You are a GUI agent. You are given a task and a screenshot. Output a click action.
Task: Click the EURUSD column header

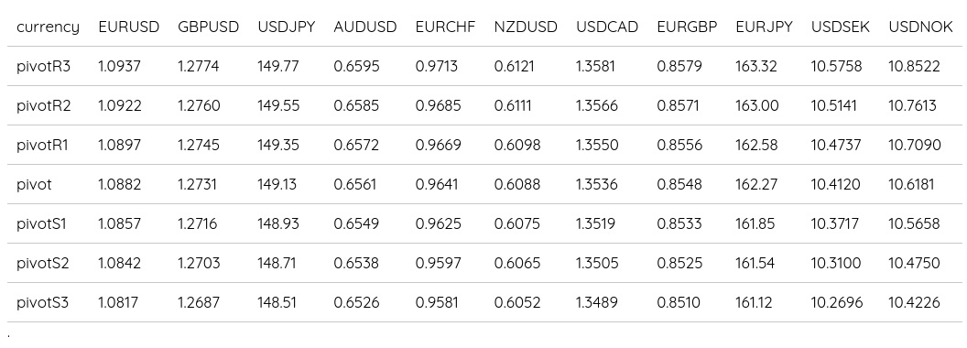point(129,27)
